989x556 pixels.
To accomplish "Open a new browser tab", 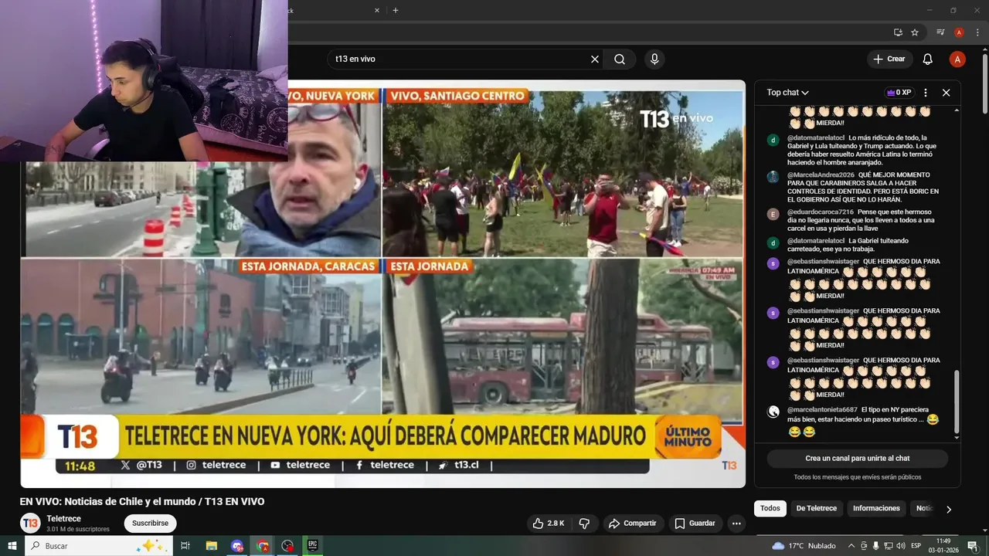I will tap(396, 11).
